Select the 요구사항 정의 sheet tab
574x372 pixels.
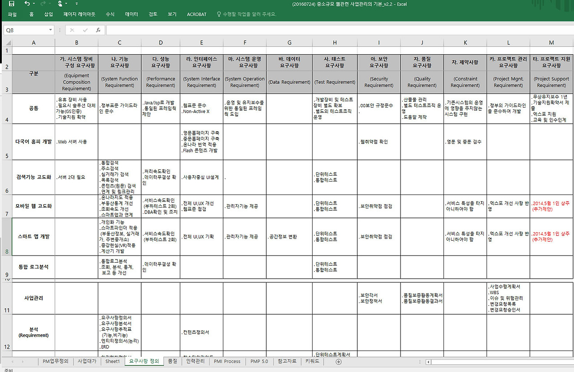[144, 361]
